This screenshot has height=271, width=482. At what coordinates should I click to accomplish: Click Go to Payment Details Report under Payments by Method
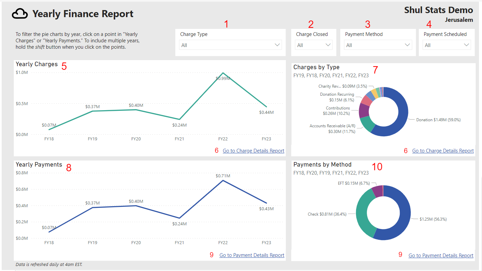(441, 255)
